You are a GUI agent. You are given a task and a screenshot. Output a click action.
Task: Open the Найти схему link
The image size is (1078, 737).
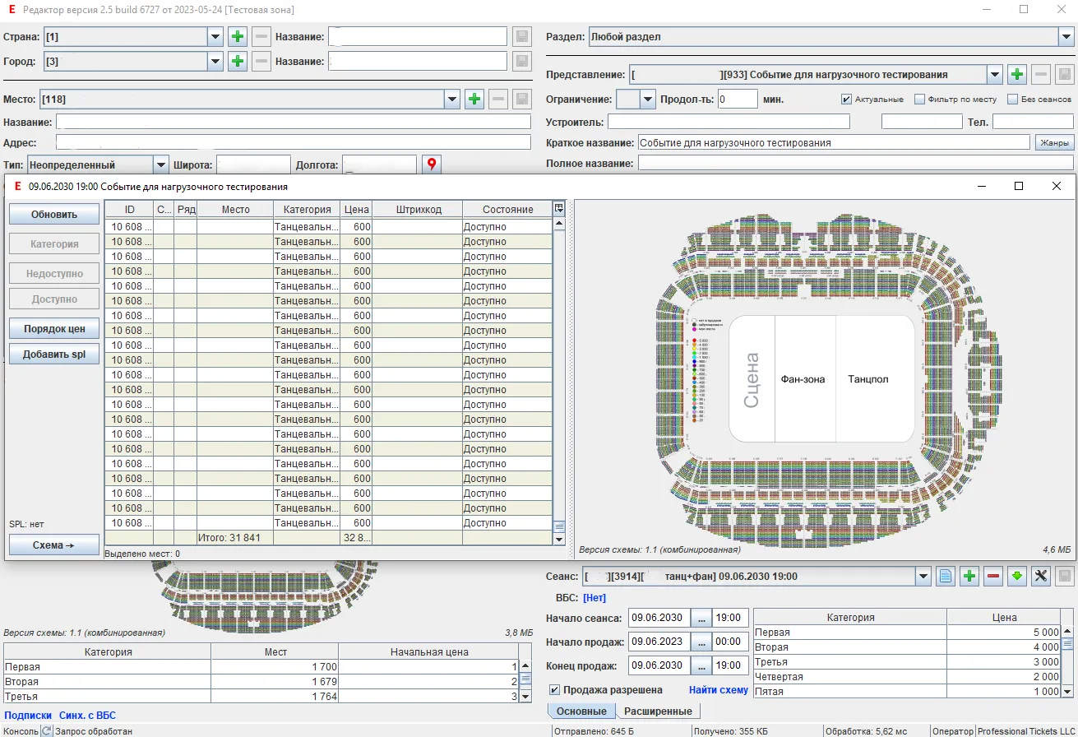pos(719,689)
